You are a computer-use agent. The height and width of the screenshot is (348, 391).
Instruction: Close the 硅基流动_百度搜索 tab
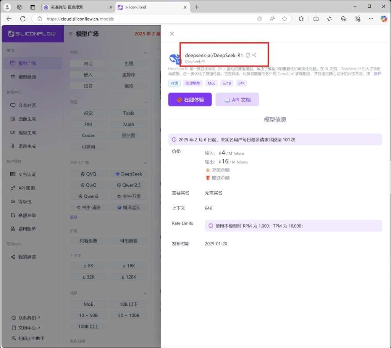[111, 8]
